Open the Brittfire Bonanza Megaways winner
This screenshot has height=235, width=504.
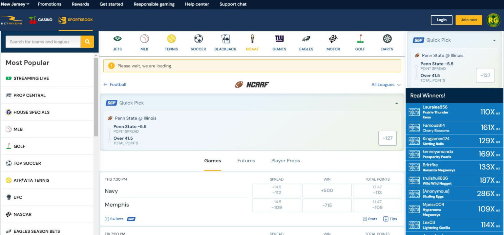click(x=454, y=167)
